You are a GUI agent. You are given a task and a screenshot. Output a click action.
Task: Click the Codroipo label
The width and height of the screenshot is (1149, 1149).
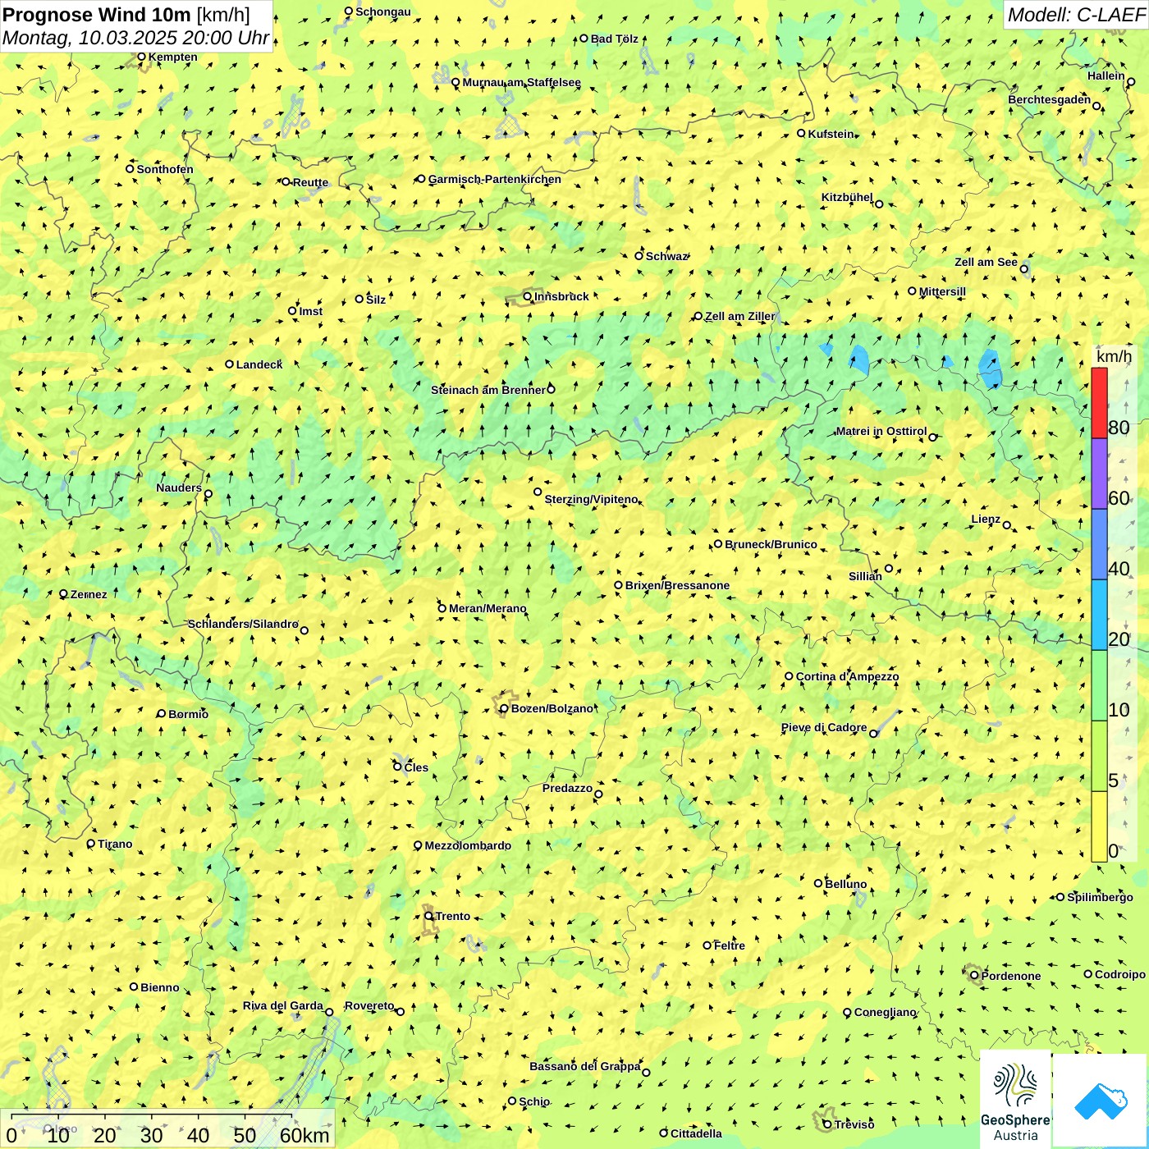pyautogui.click(x=1120, y=974)
